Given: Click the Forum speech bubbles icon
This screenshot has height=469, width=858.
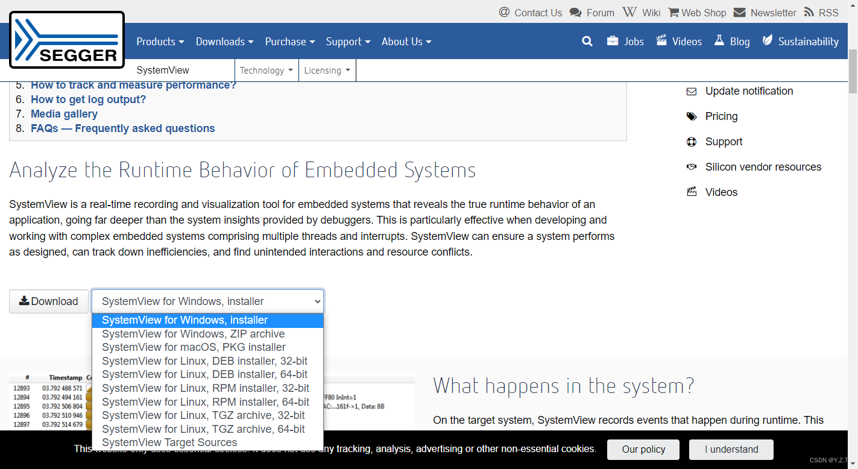Looking at the screenshot, I should 576,12.
